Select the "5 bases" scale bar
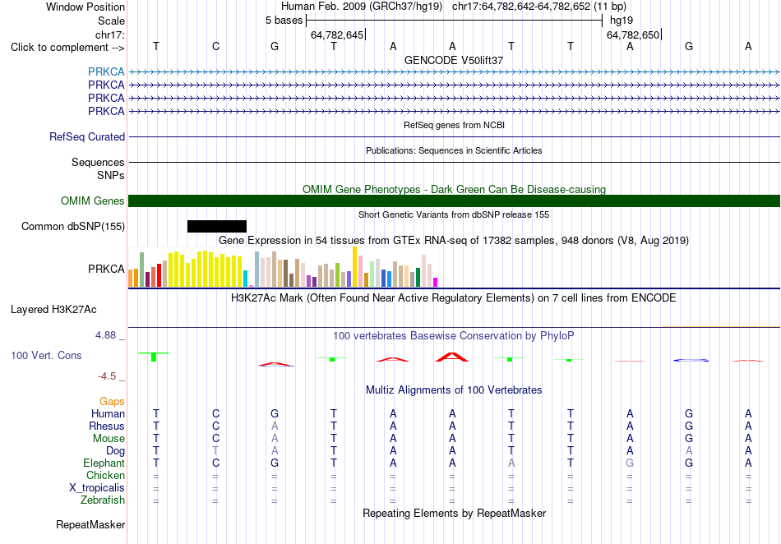Screen dimensions: 781x544 tap(455, 21)
